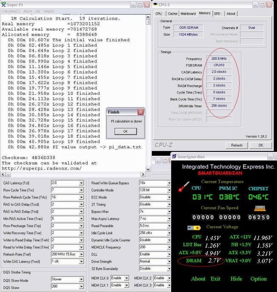Click the Super PI vertical scrollbar
This screenshot has height=292, width=277.
148,85
